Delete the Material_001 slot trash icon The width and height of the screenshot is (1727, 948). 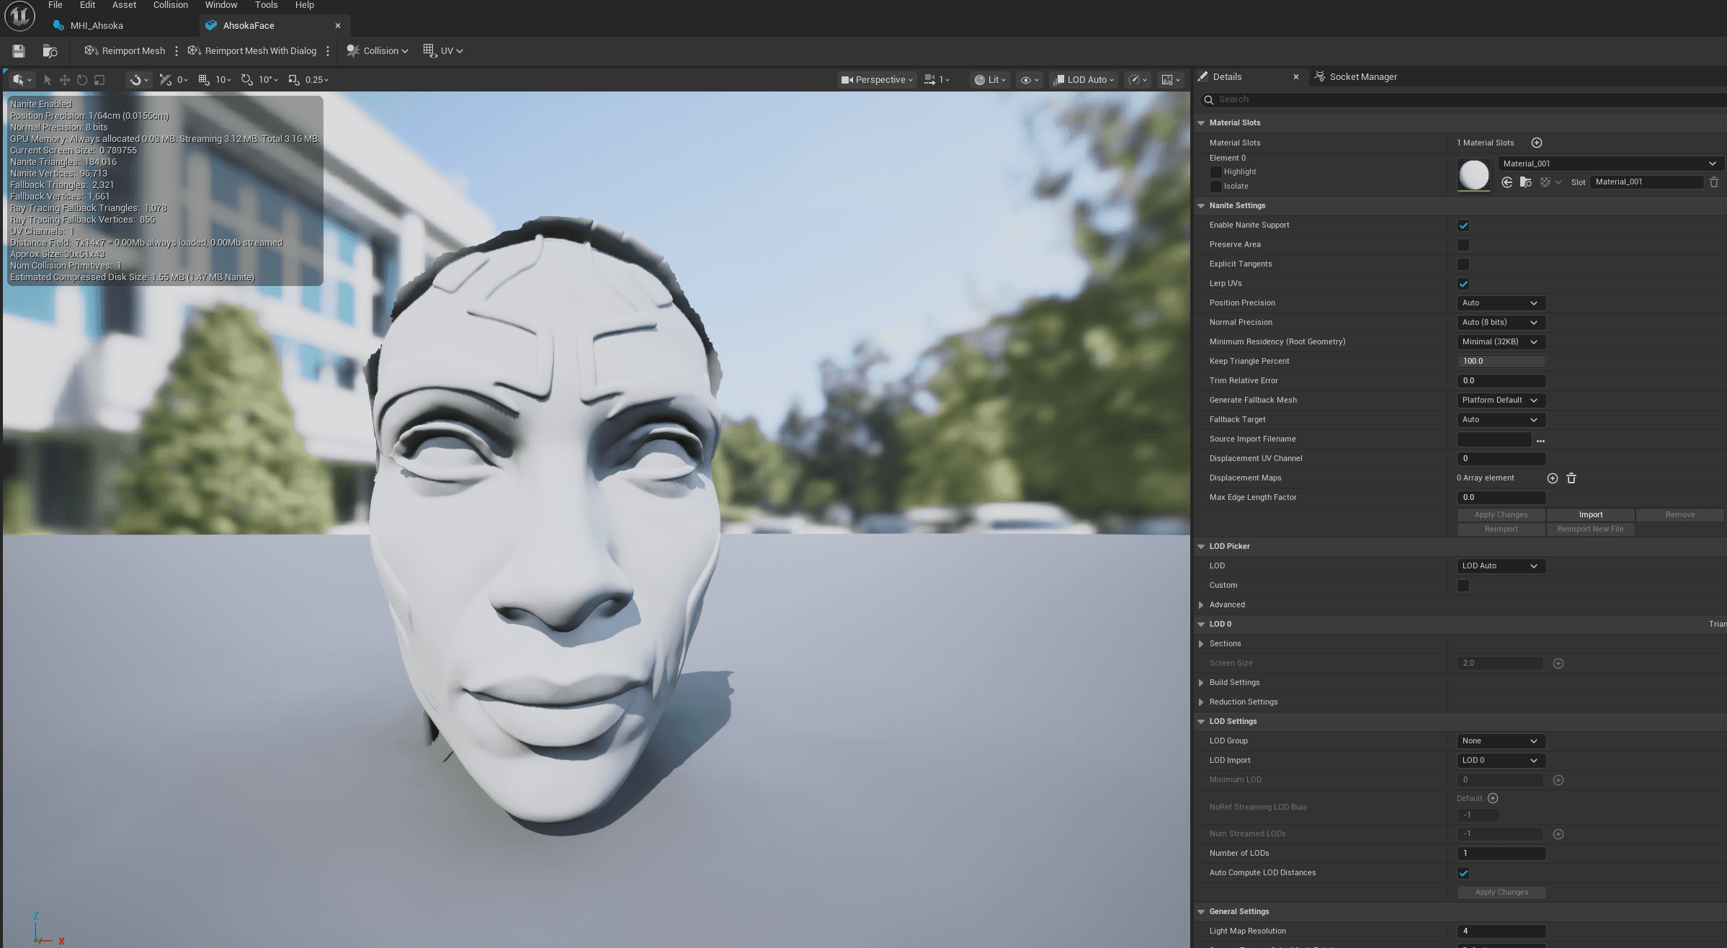(x=1714, y=182)
